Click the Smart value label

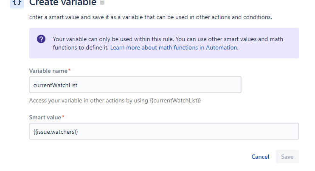coord(45,117)
